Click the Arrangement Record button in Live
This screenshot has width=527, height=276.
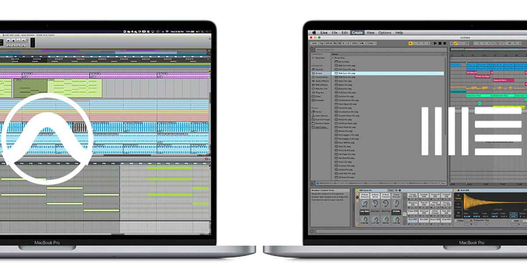tap(444, 43)
